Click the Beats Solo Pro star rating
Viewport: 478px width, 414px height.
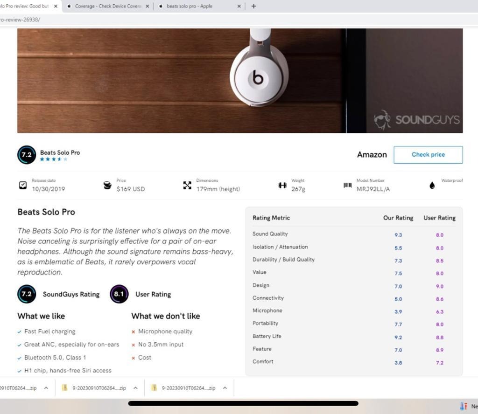coord(54,159)
